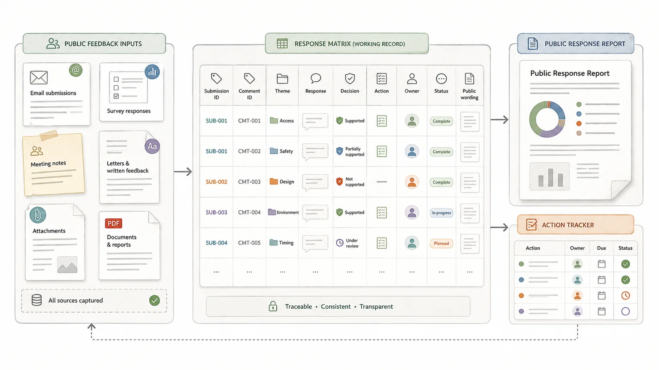Click the In progress status badge

click(x=441, y=213)
